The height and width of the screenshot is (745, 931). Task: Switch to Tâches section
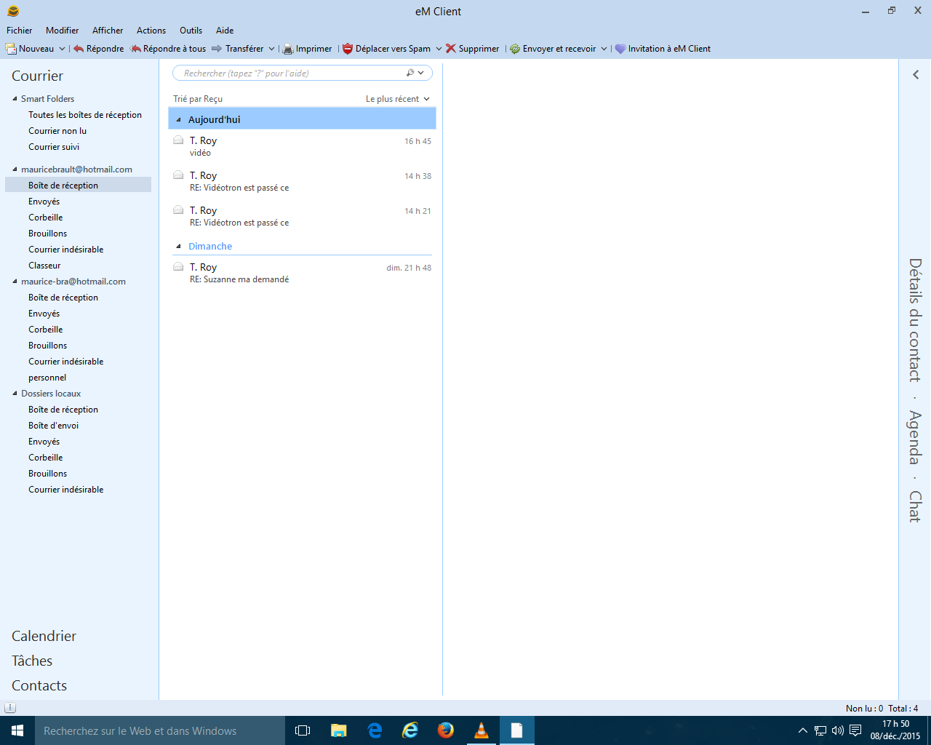[x=32, y=661]
